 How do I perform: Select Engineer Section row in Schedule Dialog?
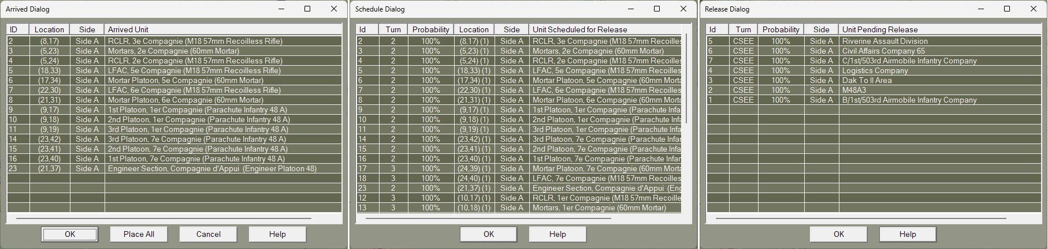[x=519, y=188]
